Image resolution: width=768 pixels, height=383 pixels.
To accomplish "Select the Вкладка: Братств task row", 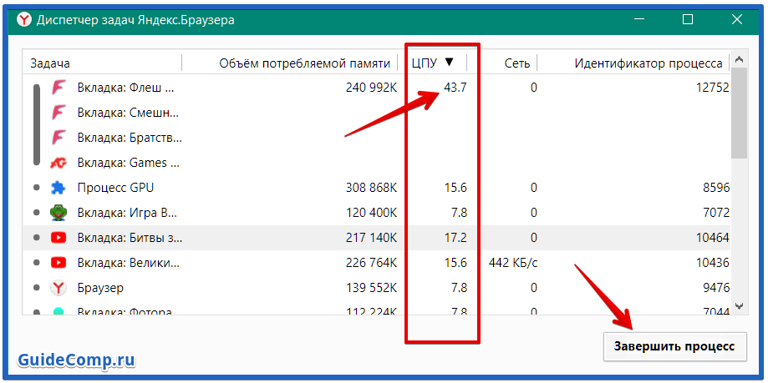I will (x=377, y=138).
